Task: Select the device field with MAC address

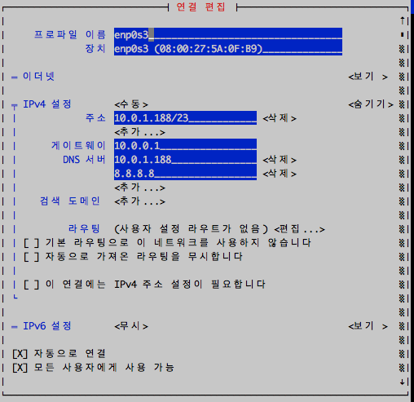Action: tap(228, 49)
